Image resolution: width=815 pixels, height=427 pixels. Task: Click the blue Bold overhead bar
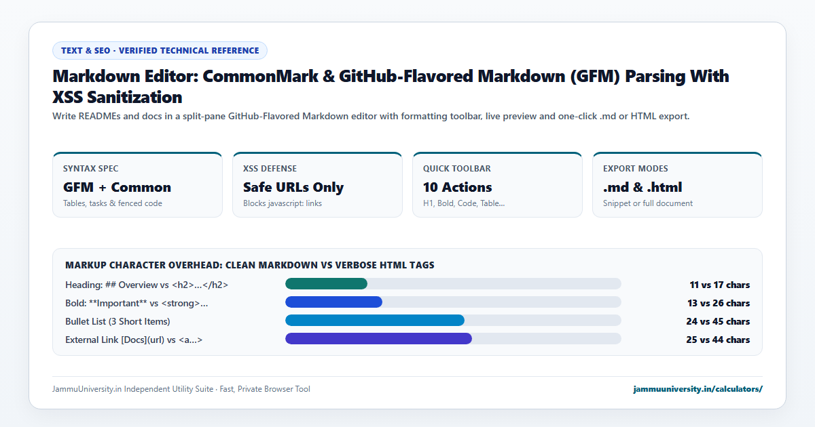(333, 302)
